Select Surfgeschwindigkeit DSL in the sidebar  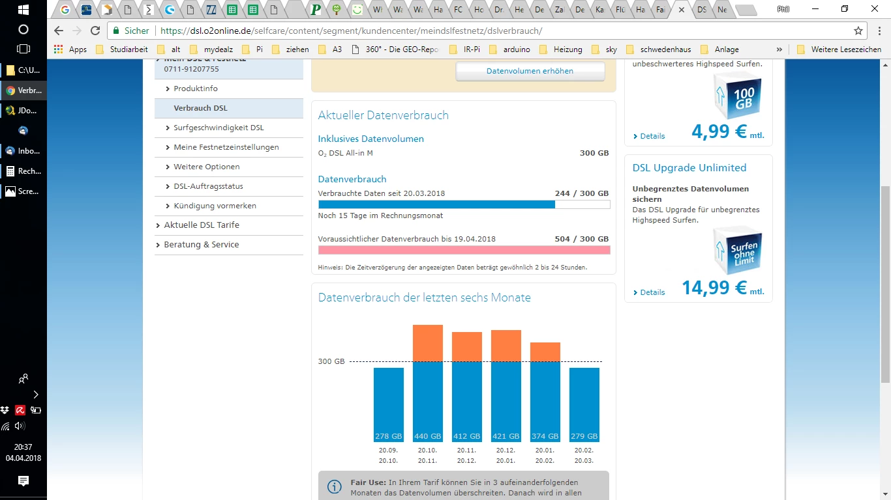tap(219, 128)
